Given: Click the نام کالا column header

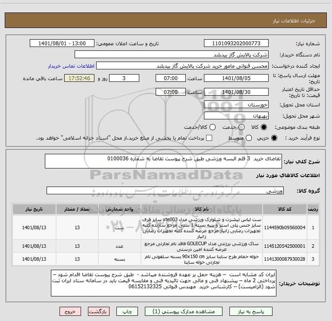Looking at the screenshot, I should tap(202, 209).
